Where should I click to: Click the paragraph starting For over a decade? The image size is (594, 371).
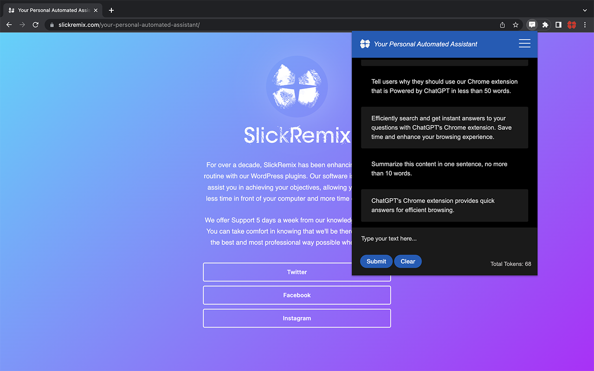[278, 182]
